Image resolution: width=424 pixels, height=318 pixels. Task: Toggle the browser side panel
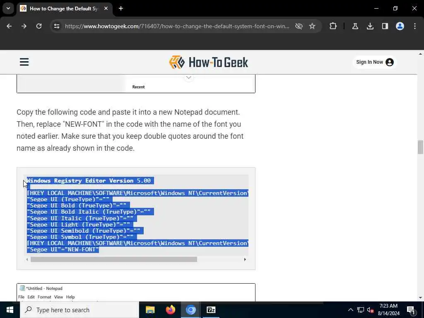pyautogui.click(x=385, y=26)
